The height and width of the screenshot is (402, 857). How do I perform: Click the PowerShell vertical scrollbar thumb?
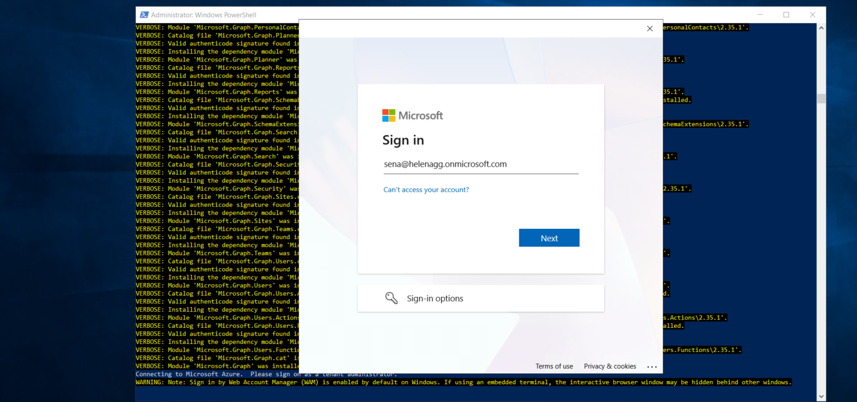tap(821, 99)
